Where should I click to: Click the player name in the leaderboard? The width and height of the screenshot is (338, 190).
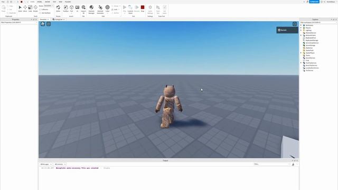[x=284, y=30]
